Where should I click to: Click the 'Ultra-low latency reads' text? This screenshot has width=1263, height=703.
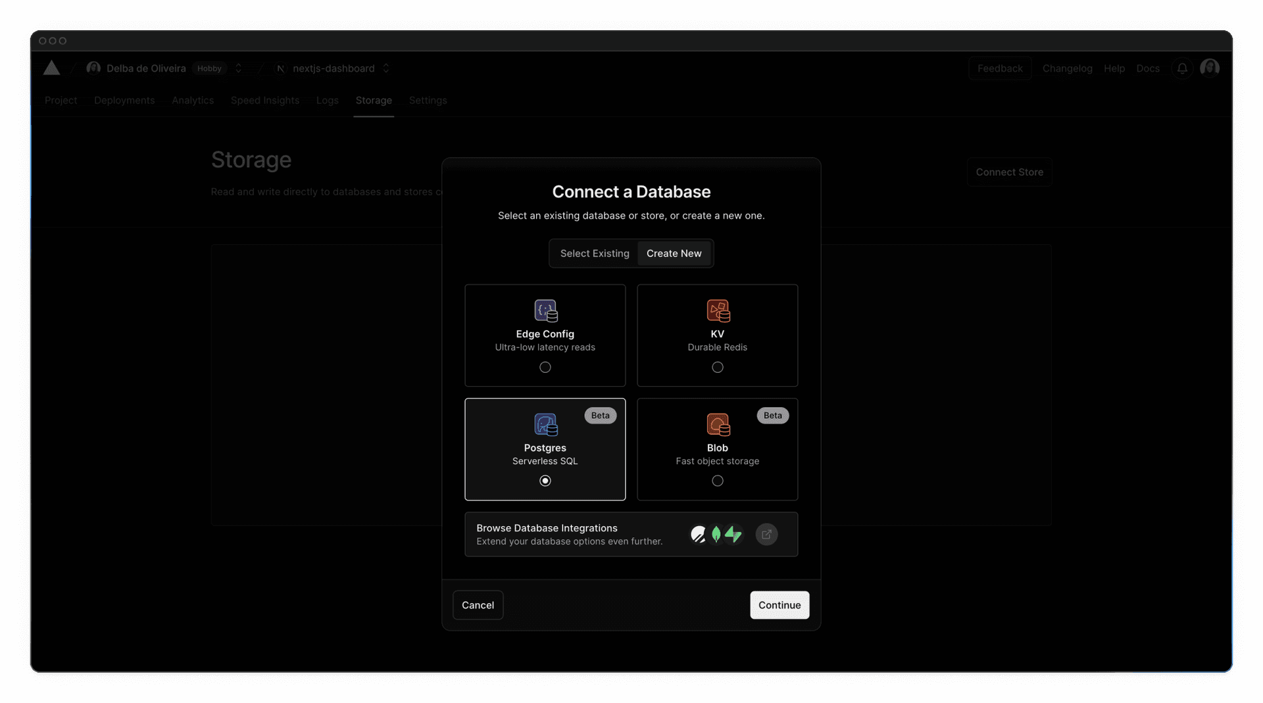click(x=545, y=347)
